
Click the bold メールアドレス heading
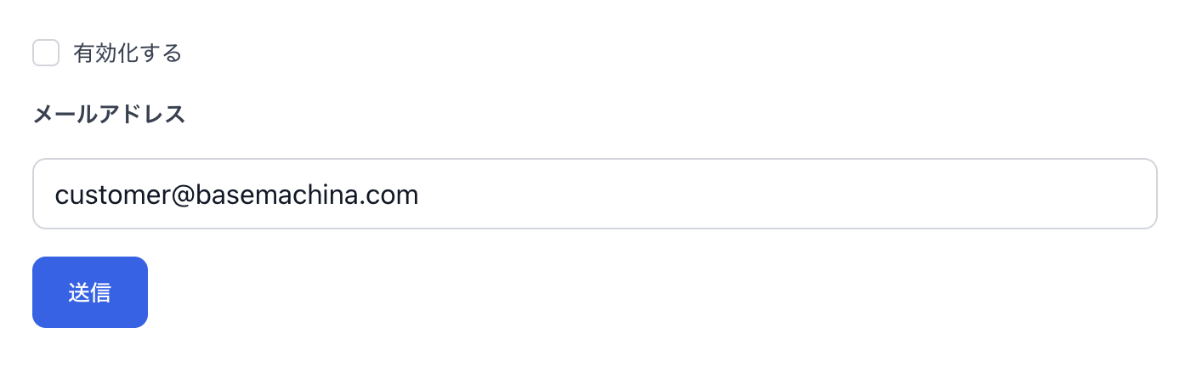coord(109,115)
